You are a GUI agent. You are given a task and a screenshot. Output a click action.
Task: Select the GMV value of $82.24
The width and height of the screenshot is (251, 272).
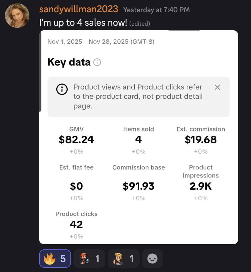tap(76, 140)
